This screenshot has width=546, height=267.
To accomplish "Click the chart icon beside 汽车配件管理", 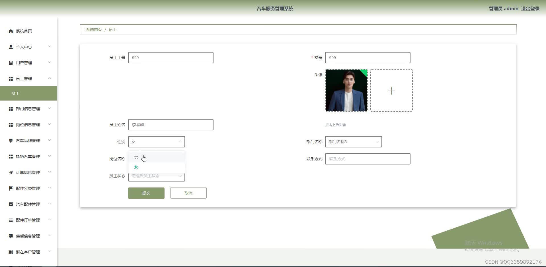I will pyautogui.click(x=11, y=204).
